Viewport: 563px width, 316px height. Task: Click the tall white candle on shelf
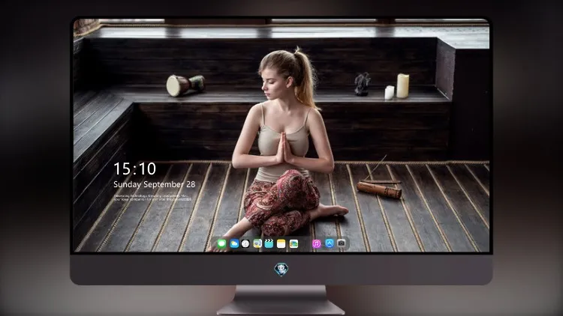coord(402,85)
